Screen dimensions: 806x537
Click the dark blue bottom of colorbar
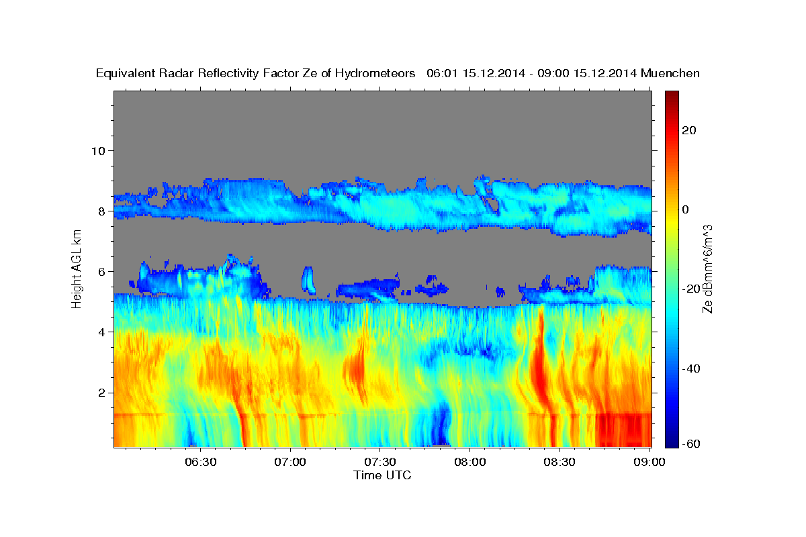[671, 443]
